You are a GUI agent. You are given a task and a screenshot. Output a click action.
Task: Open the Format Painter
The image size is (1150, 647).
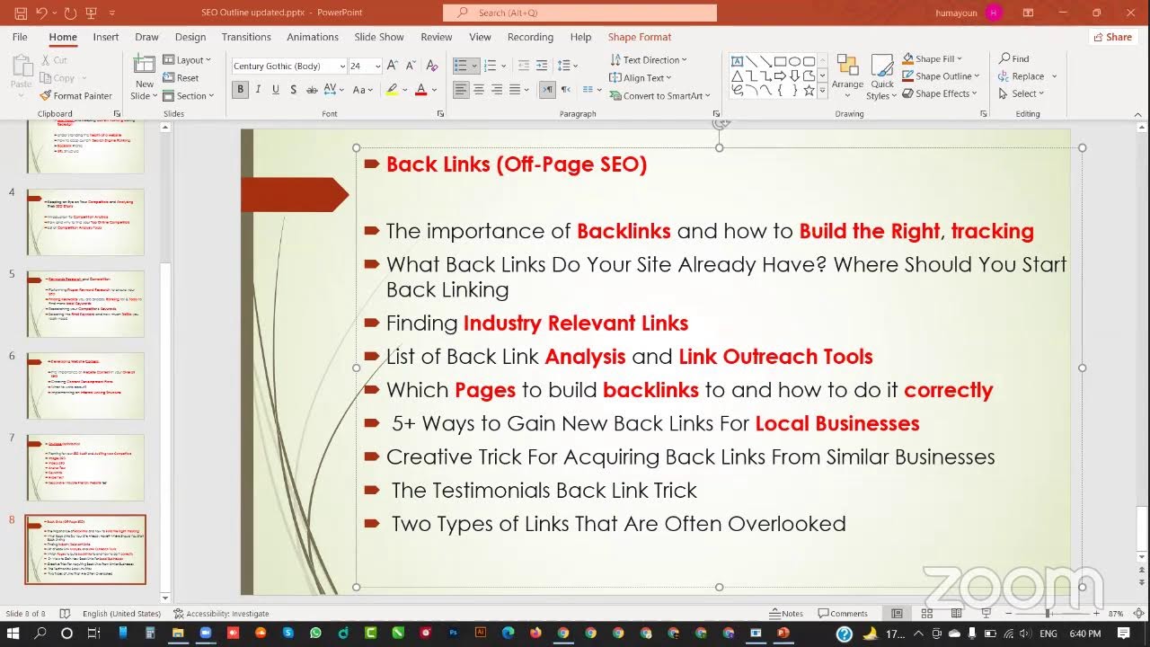[76, 95]
